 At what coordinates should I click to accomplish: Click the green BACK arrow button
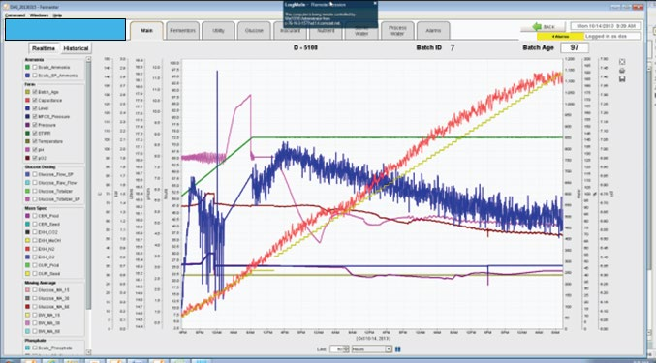tap(543, 27)
